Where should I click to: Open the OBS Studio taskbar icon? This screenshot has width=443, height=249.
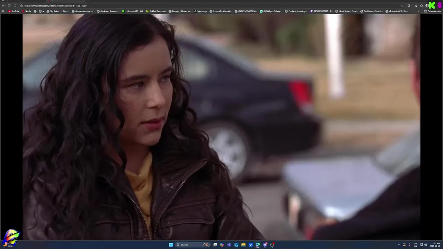[x=272, y=245]
